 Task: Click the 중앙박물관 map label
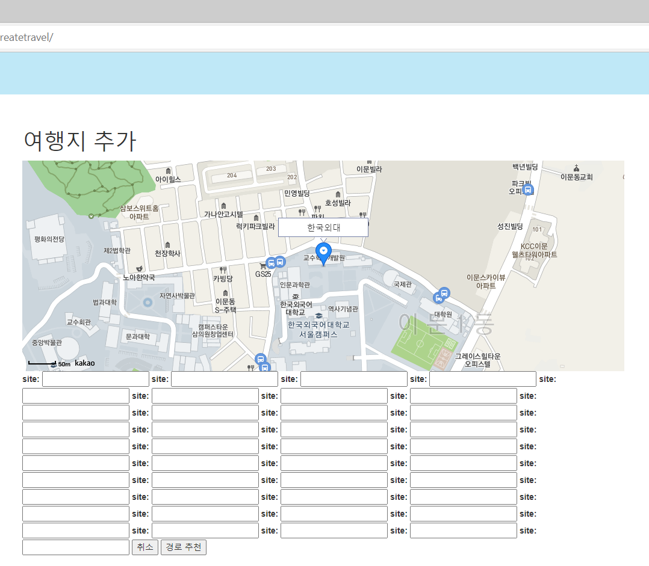[47, 342]
